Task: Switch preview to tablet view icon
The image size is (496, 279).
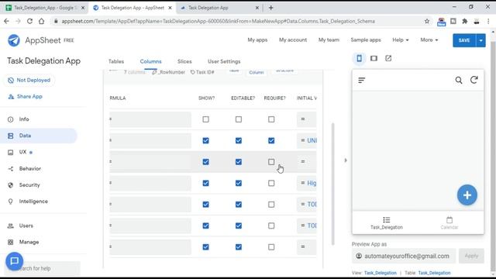Action: coord(374,58)
